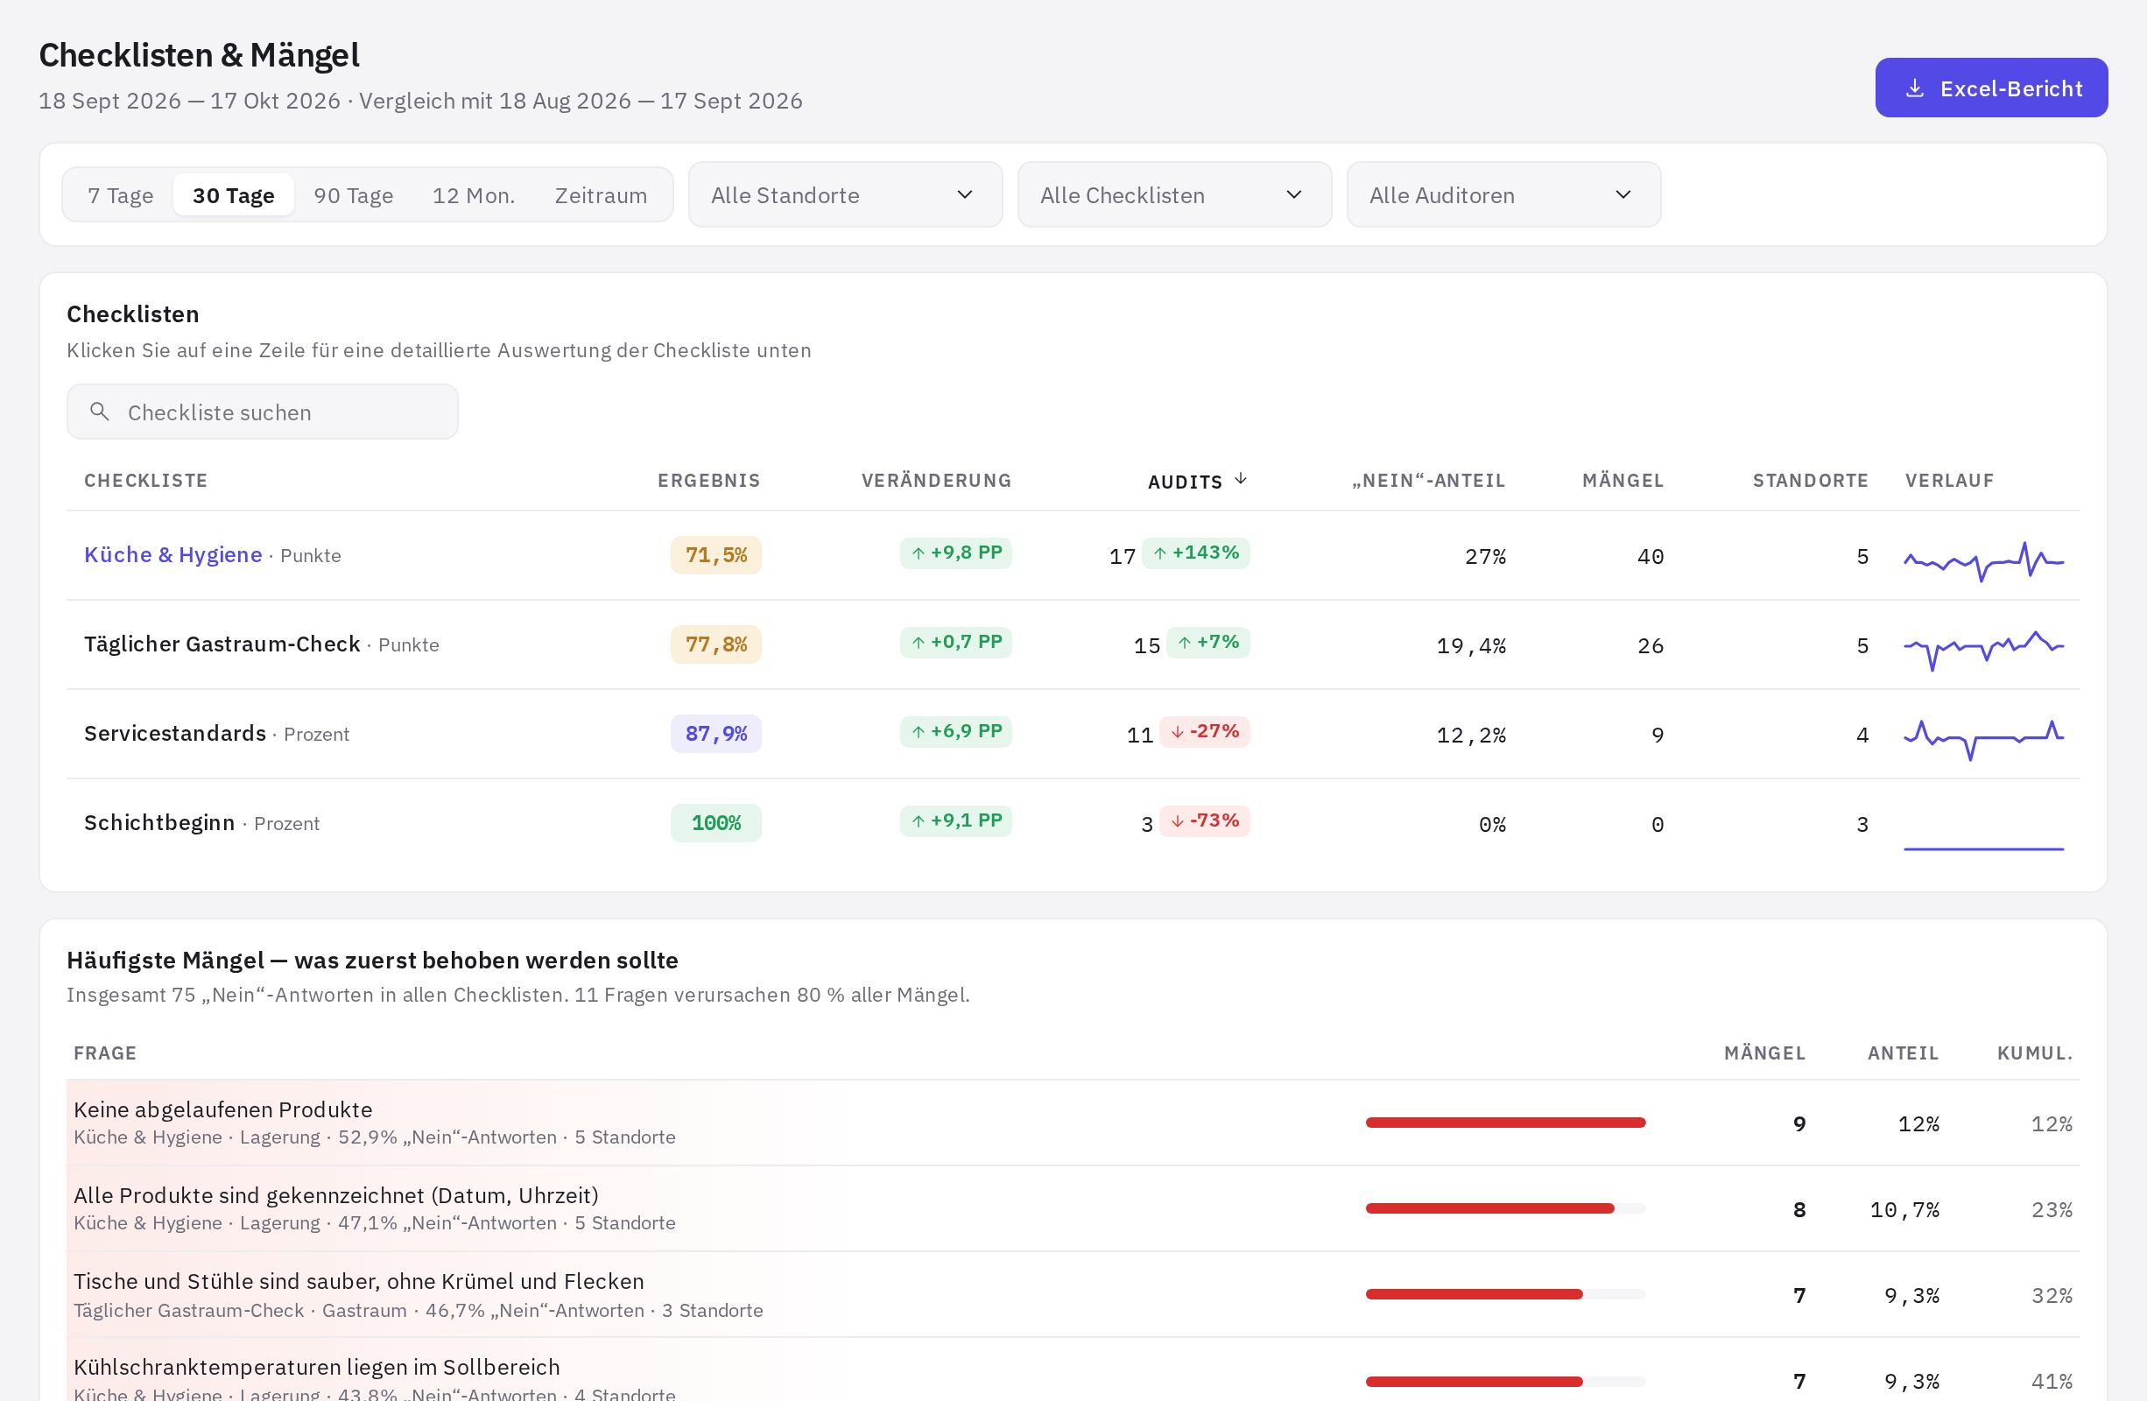This screenshot has height=1401, width=2147.
Task: Click the red bar for Keine abgelaufenen Produkte
Action: (1504, 1123)
